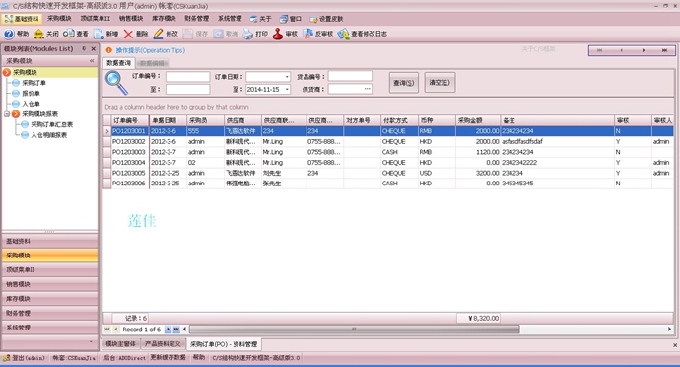
Task: Open 系统管理 menu in menu bar
Action: point(230,19)
